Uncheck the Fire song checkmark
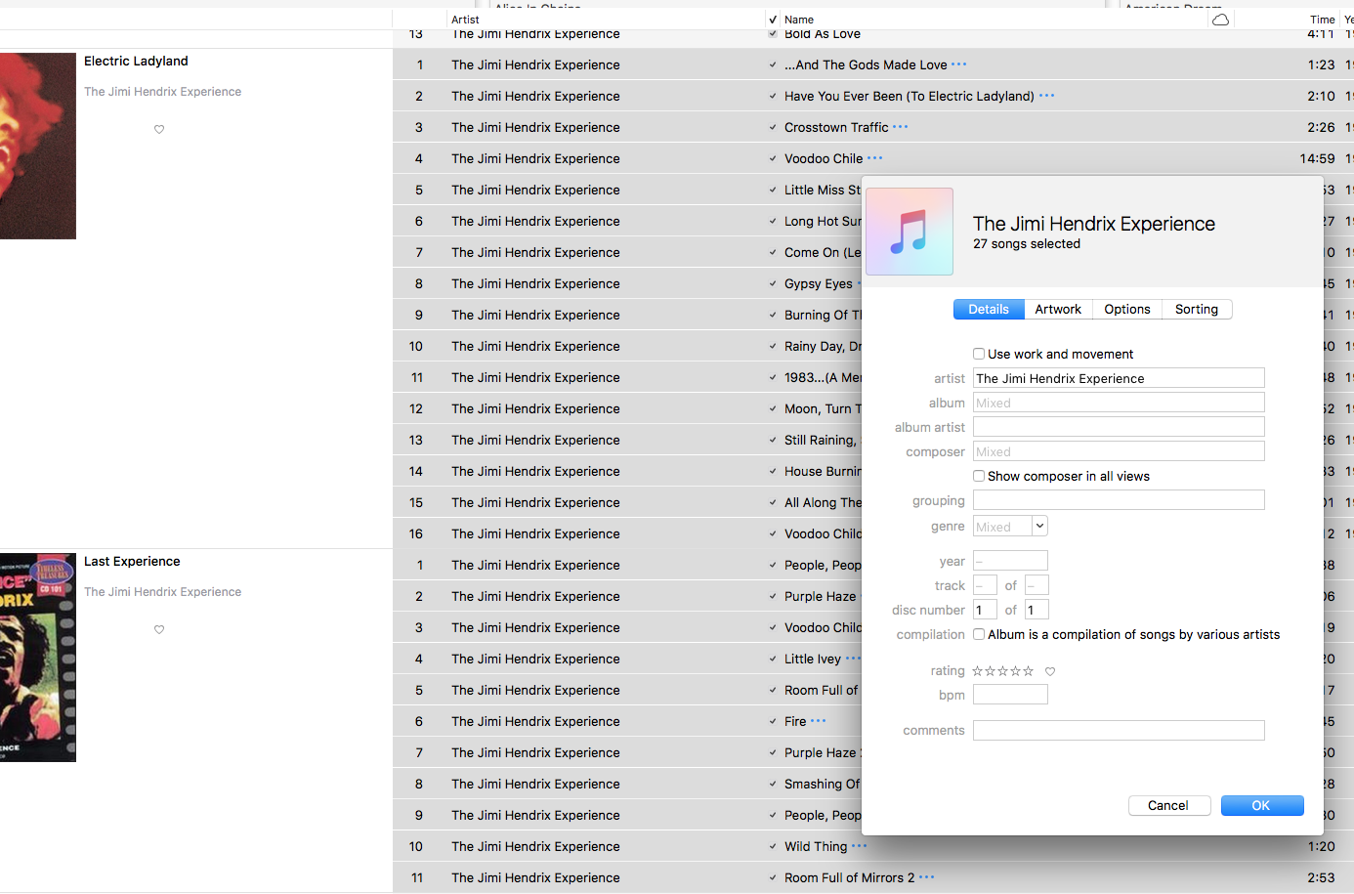This screenshot has width=1354, height=894. (x=773, y=721)
